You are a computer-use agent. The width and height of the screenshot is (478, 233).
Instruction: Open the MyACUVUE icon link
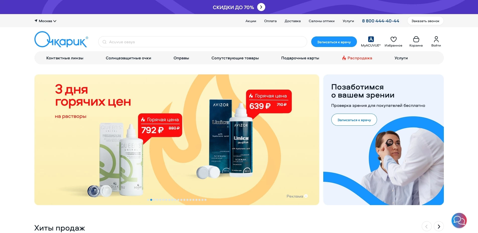tap(371, 39)
